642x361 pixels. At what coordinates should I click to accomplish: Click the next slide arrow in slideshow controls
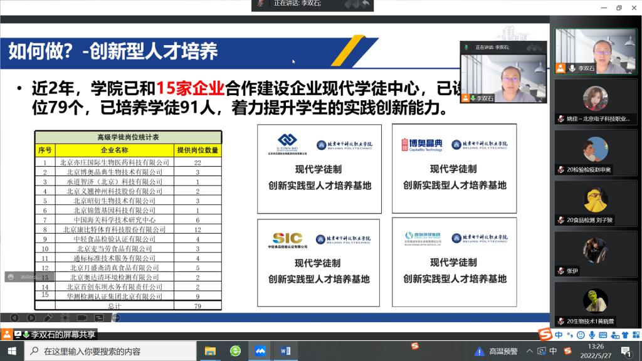[31, 318]
